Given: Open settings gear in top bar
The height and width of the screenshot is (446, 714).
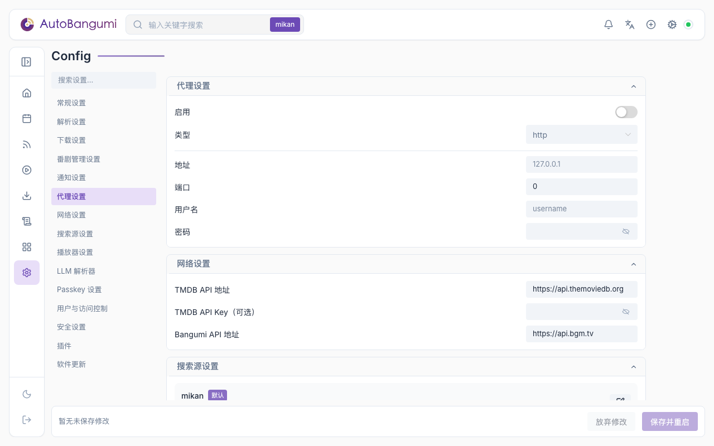Looking at the screenshot, I should pos(672,25).
